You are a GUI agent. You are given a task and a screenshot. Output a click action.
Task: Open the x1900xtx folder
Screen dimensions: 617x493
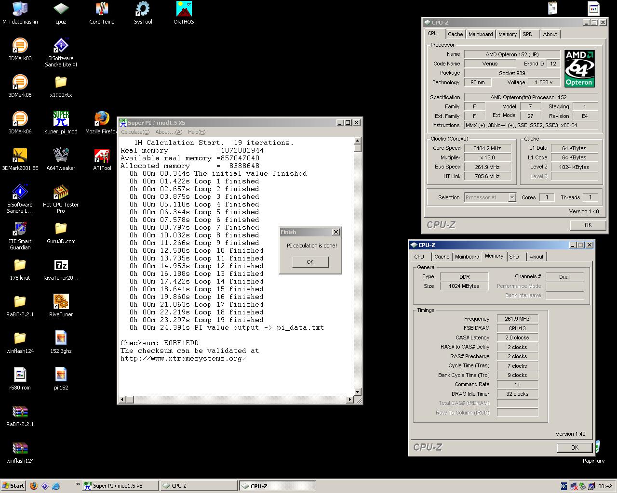click(x=61, y=86)
